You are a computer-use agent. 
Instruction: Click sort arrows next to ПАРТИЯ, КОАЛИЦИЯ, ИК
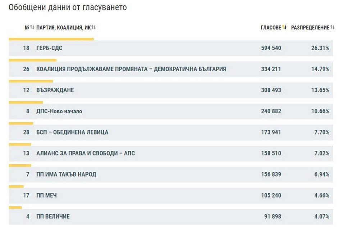(x=93, y=27)
